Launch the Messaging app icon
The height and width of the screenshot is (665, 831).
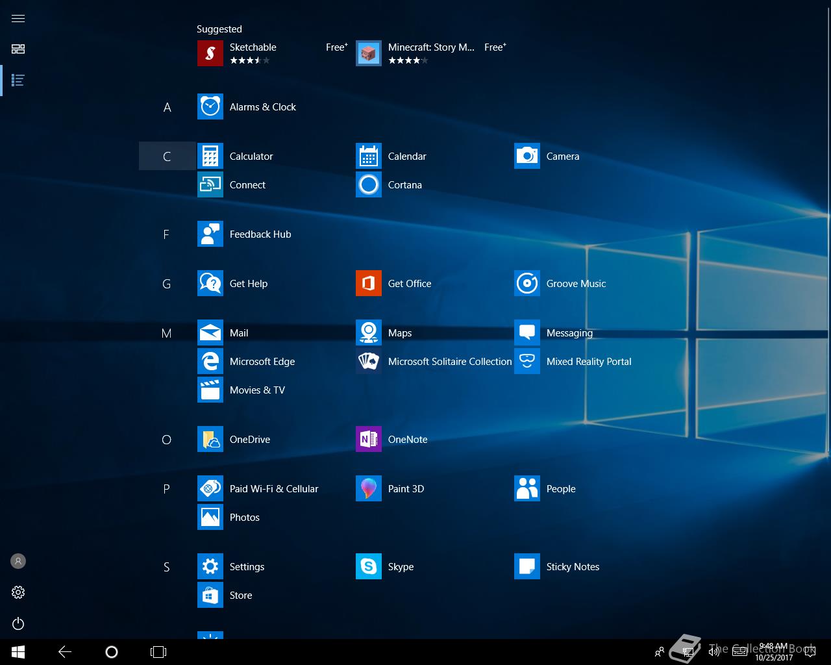(527, 332)
